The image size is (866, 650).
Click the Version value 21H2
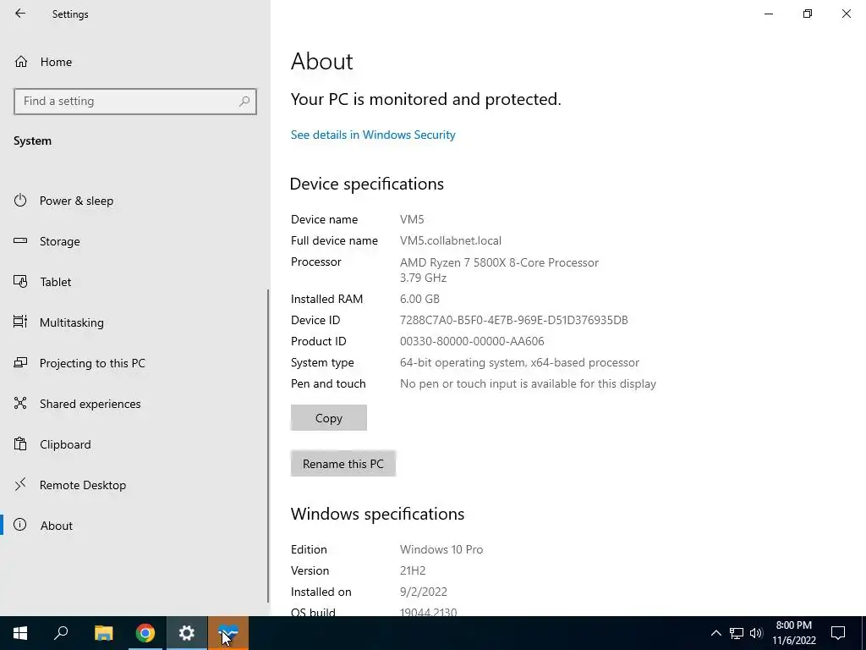click(x=413, y=570)
